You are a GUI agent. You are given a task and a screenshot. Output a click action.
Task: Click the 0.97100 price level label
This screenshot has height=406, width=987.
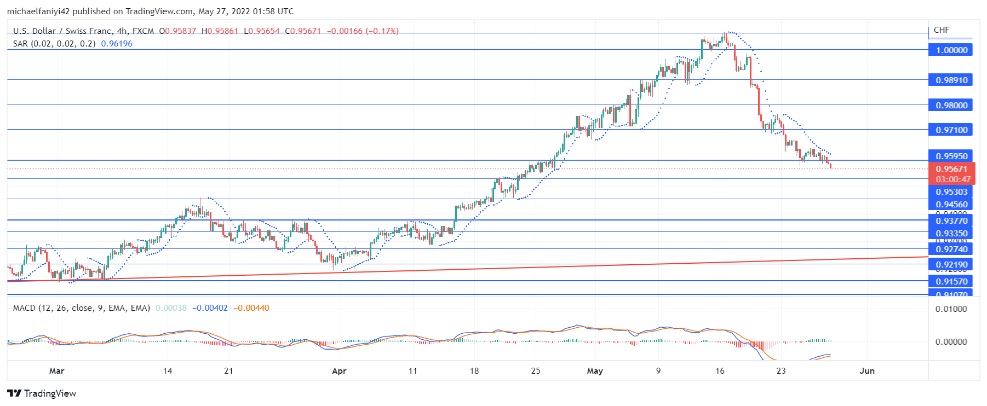951,130
